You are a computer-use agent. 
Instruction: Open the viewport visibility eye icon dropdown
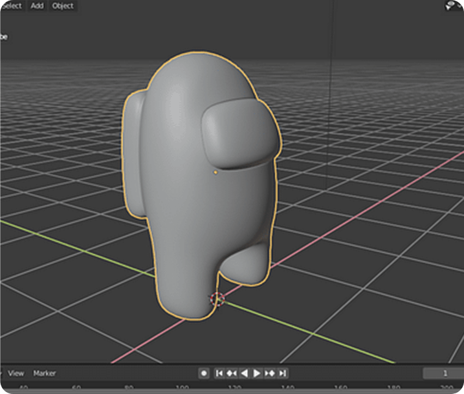[x=452, y=5]
